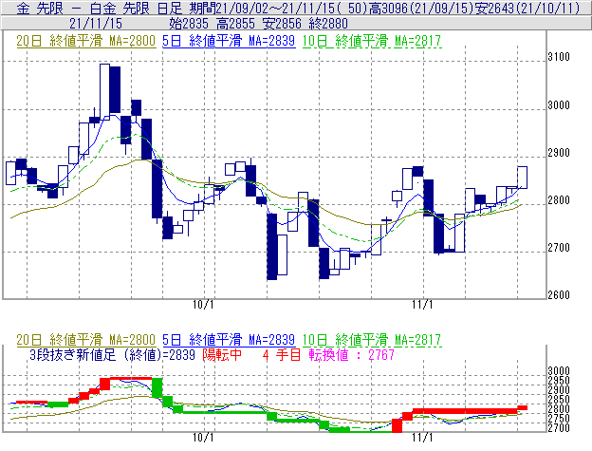This screenshot has height=451, width=592.
Task: Click the 2850 label on the lower chart axis
Action: tap(559, 399)
